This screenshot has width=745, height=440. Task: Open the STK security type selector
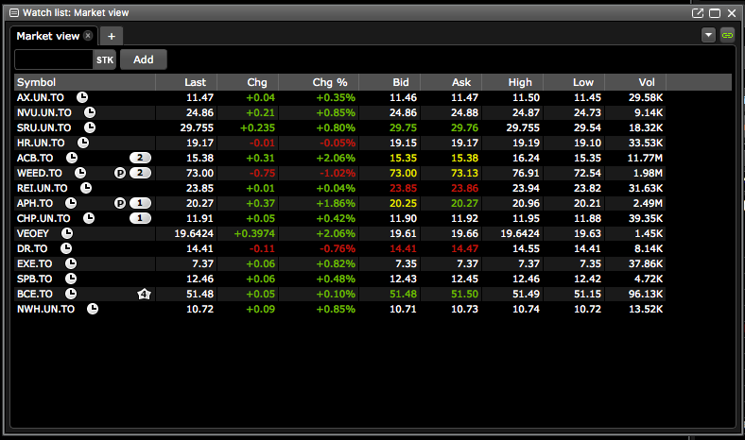pos(105,59)
